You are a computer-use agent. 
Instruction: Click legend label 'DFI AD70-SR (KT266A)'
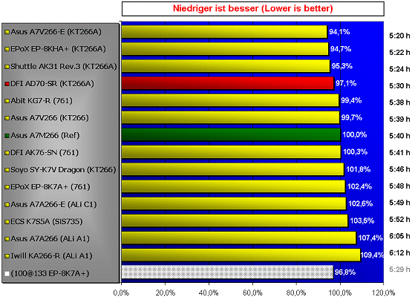52,84
